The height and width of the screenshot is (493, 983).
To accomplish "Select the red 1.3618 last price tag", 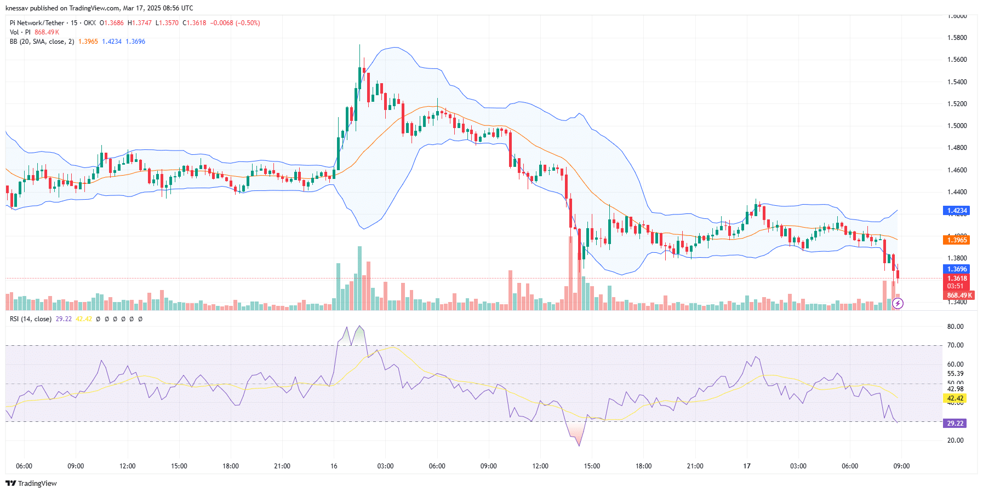I will [957, 279].
